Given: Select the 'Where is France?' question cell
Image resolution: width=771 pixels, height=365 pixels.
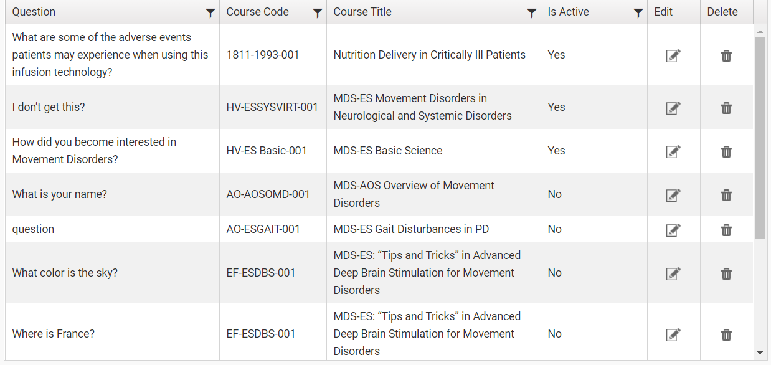Looking at the screenshot, I should point(54,334).
